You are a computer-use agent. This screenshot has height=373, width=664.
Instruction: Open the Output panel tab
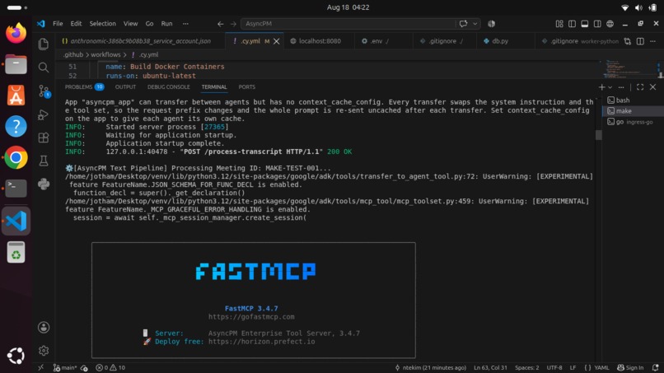tap(125, 87)
